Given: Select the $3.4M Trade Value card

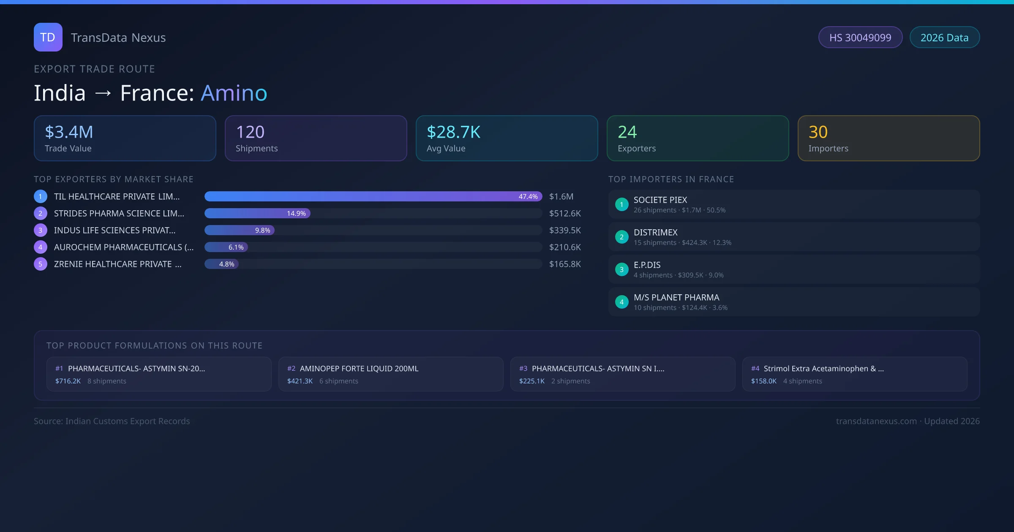Looking at the screenshot, I should point(125,138).
